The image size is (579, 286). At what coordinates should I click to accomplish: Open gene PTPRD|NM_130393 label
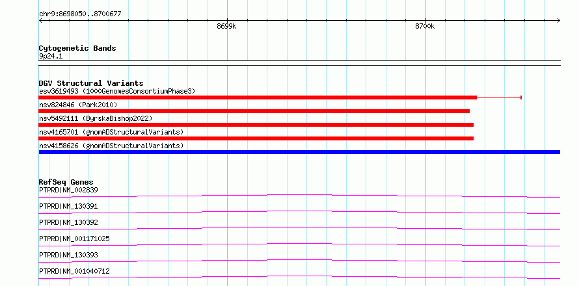[68, 255]
